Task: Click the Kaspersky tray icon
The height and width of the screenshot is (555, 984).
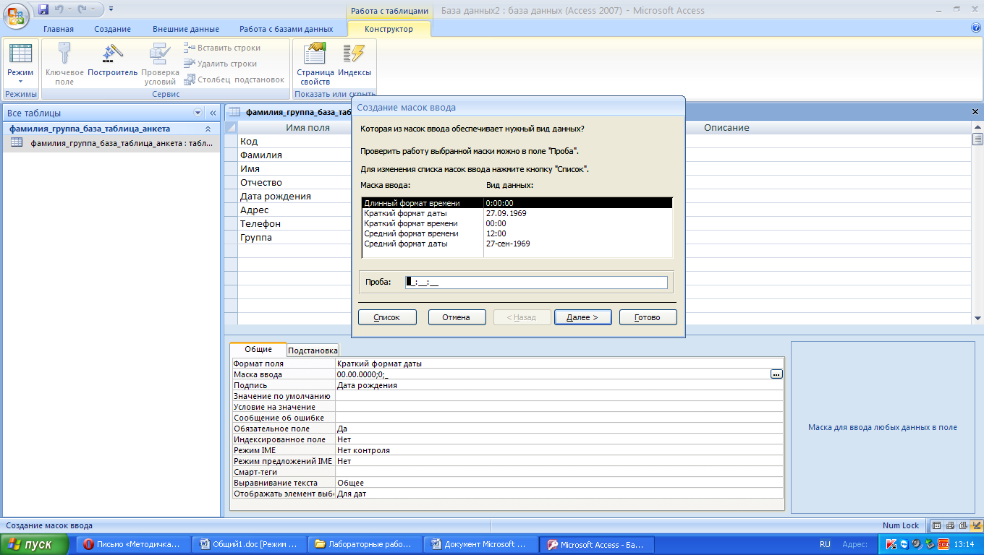Action: [890, 544]
